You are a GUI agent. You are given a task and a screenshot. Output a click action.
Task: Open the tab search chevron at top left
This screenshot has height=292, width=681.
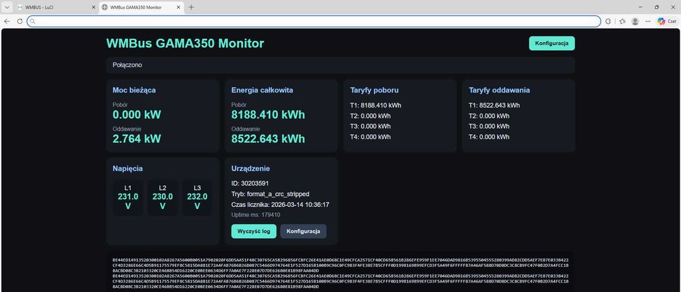(7, 7)
